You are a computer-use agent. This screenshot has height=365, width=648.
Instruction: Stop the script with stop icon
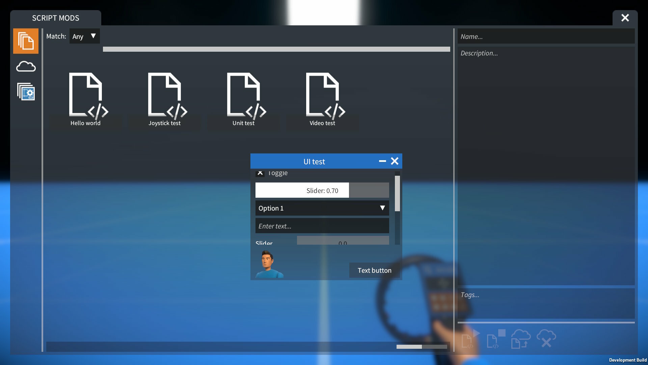(x=496, y=339)
